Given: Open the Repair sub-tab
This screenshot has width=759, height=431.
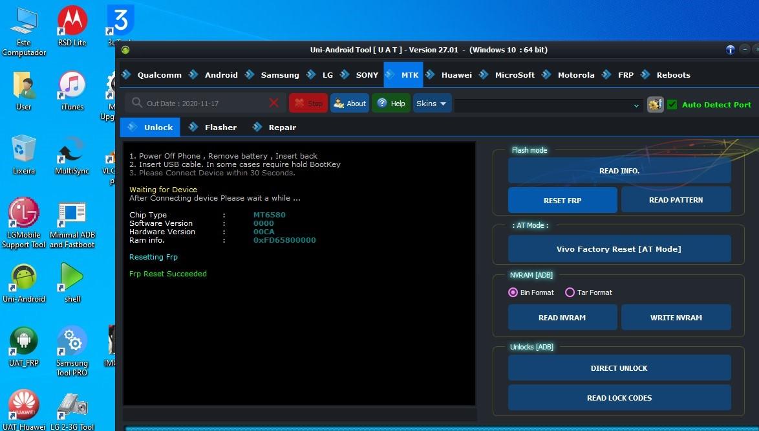Looking at the screenshot, I should tap(275, 127).
